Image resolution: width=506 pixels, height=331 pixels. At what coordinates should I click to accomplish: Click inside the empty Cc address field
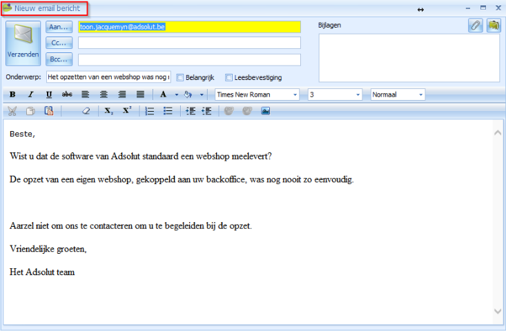click(x=189, y=43)
